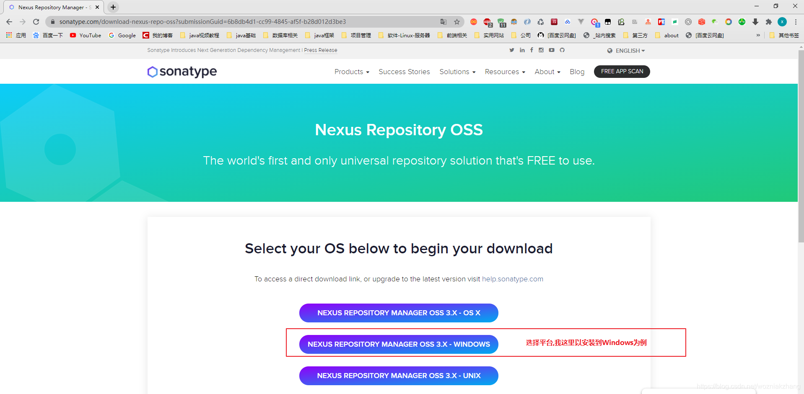804x394 pixels.
Task: Open the Google bookmark
Action: click(122, 36)
